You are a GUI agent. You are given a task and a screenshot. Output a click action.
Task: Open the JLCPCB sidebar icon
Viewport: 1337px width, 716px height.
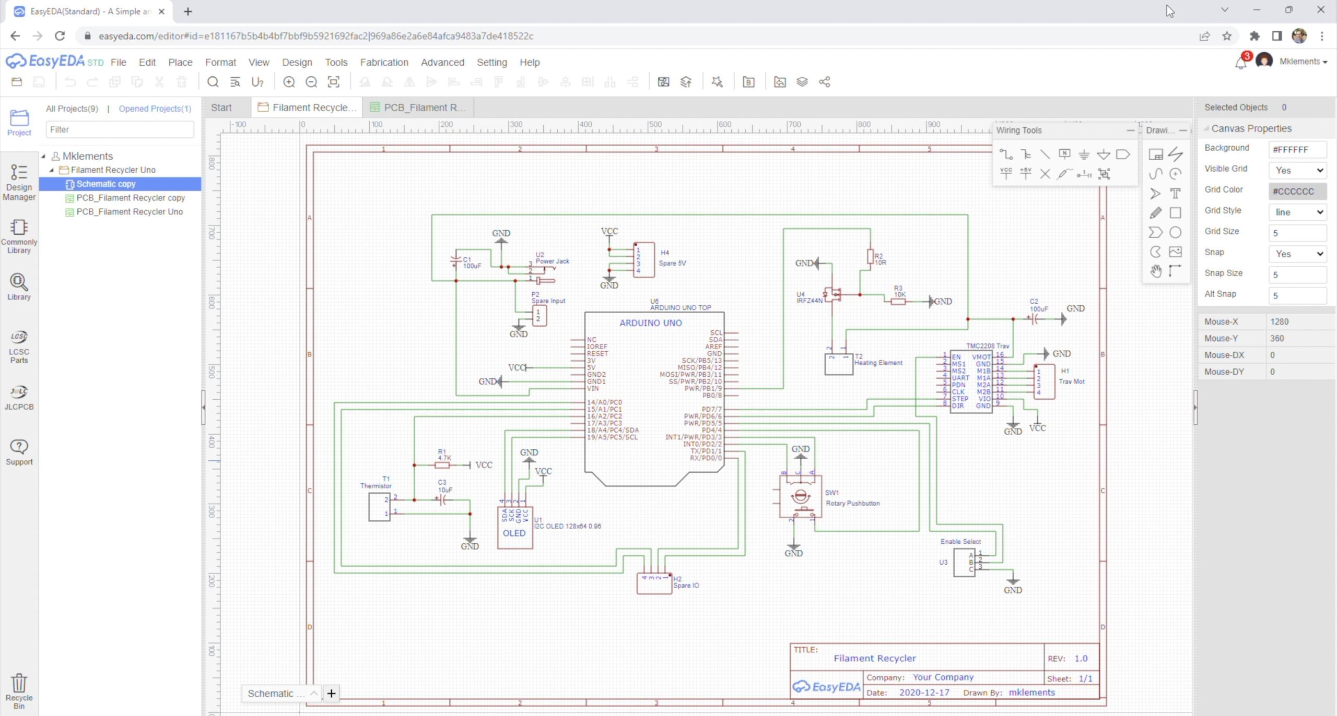(x=19, y=398)
